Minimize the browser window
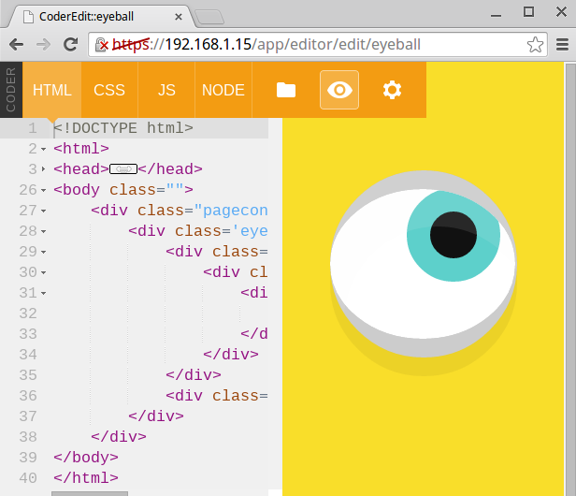Screen dimensions: 576x496 pyautogui.click(x=496, y=16)
